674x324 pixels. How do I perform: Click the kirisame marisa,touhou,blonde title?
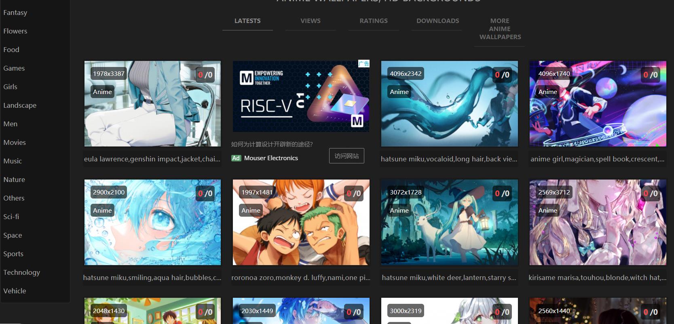coord(597,278)
